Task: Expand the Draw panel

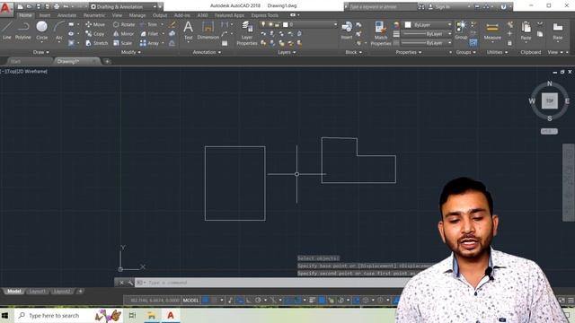Action: 41,52
